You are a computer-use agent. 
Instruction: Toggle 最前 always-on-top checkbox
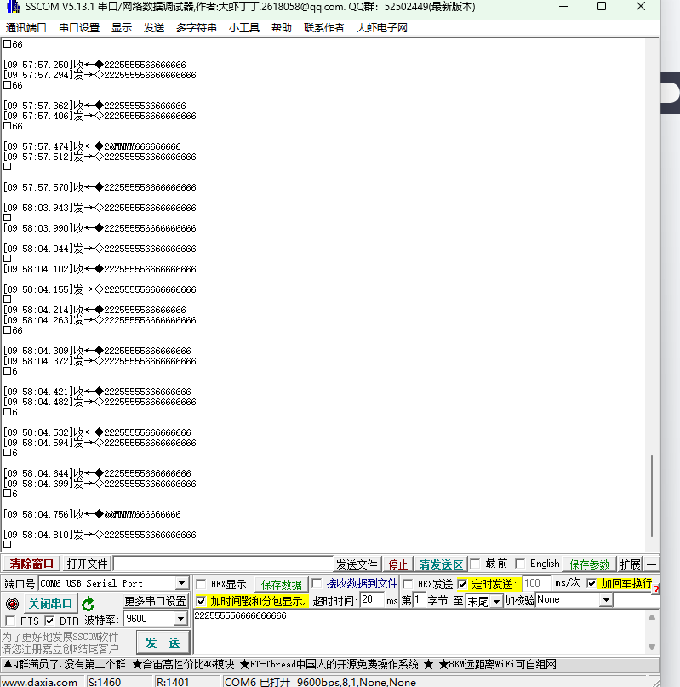(476, 564)
